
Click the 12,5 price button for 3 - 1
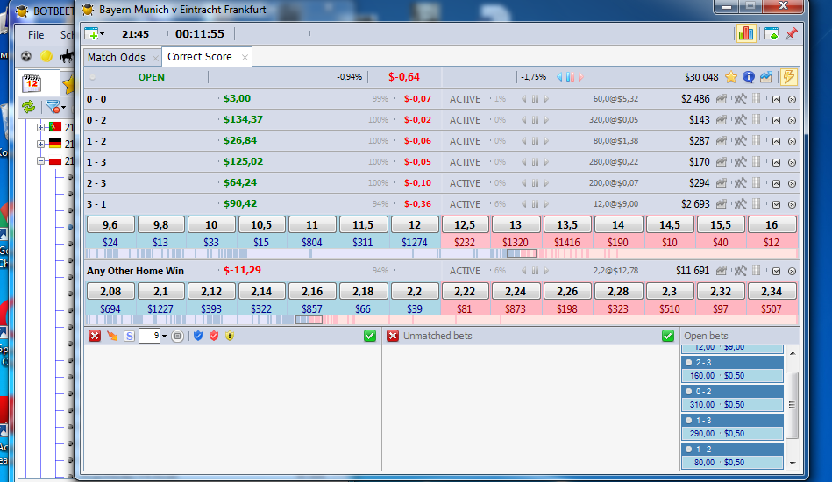pyautogui.click(x=465, y=225)
